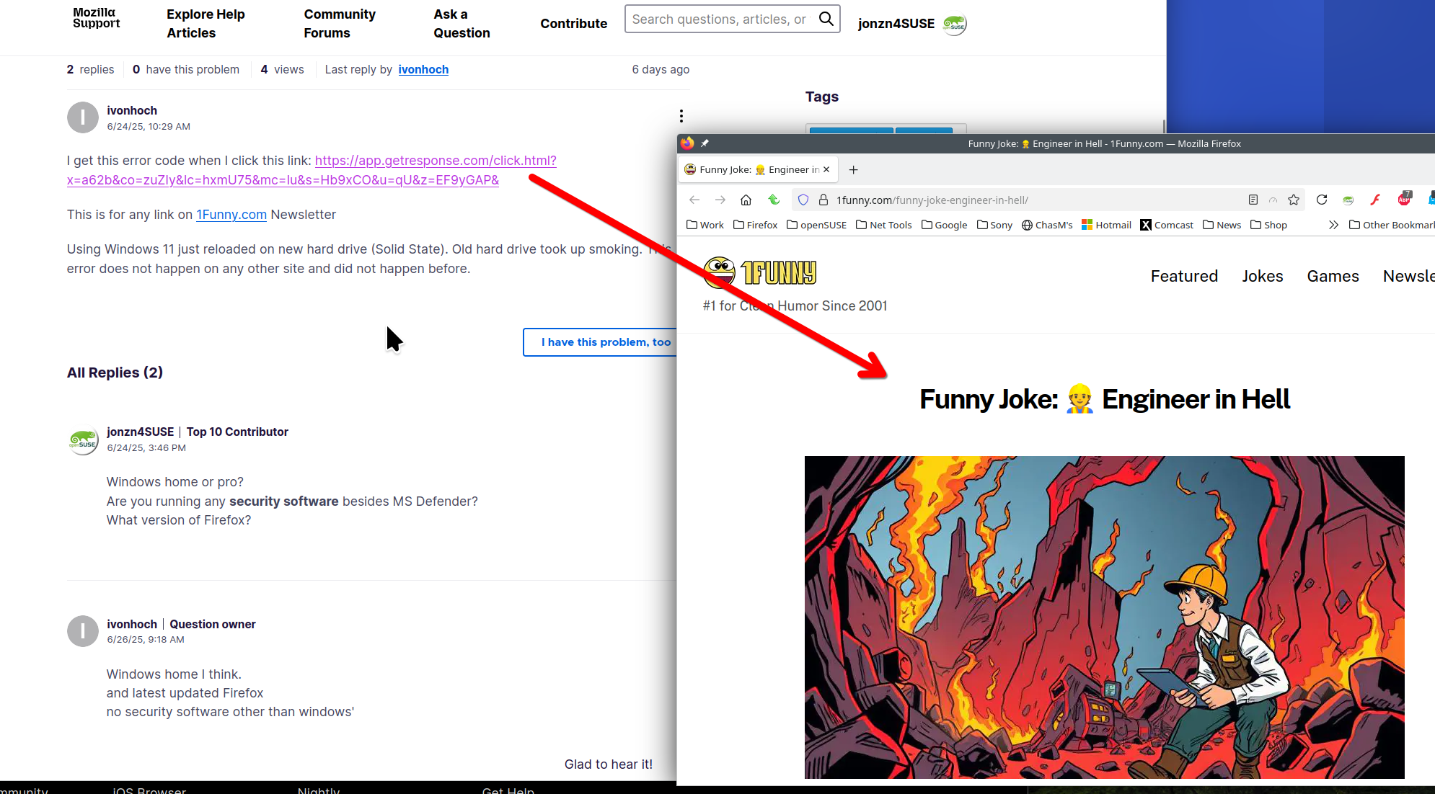This screenshot has height=794, width=1435.
Task: Open the Other Bookmarks folder
Action: click(1392, 225)
